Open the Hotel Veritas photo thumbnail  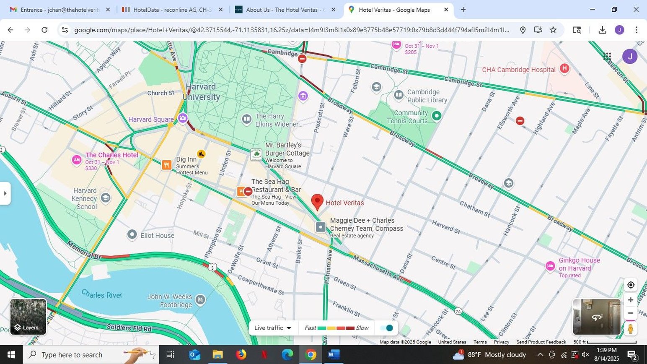click(597, 317)
